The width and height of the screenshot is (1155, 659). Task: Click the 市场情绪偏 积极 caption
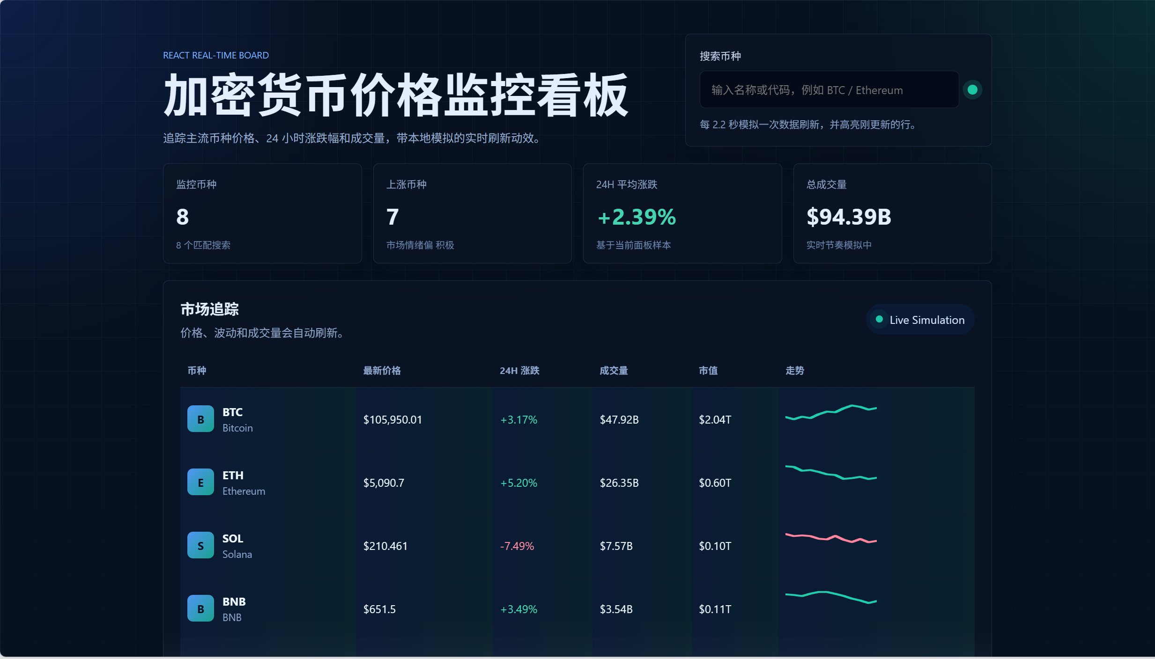pyautogui.click(x=420, y=245)
